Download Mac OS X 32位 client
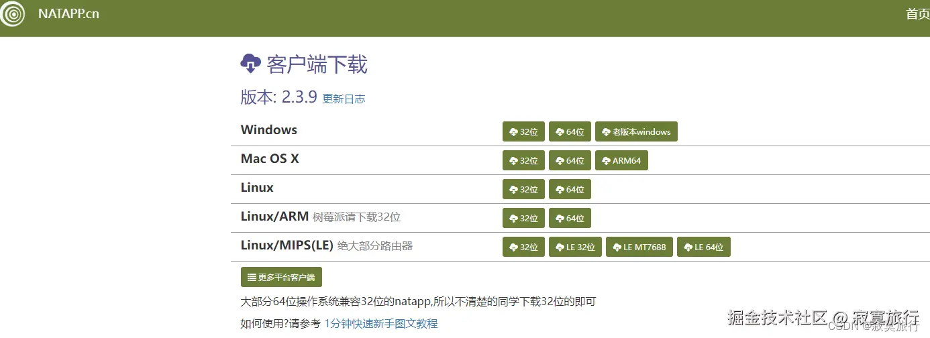Screen dimensions: 930x338 [523, 160]
